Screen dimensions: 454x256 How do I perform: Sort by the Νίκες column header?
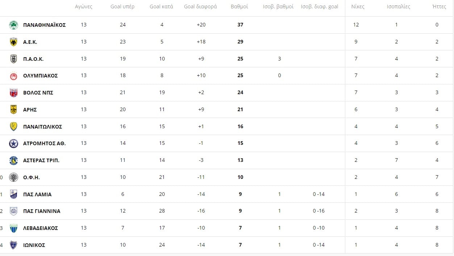[358, 7]
